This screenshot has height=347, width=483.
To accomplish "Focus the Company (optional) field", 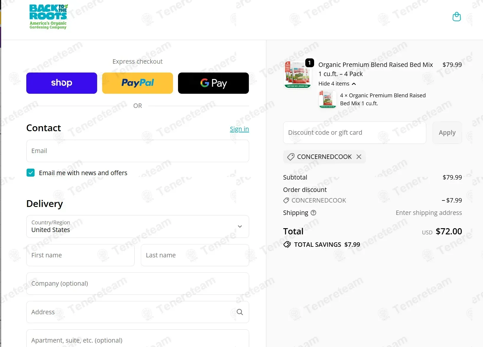I will (138, 284).
